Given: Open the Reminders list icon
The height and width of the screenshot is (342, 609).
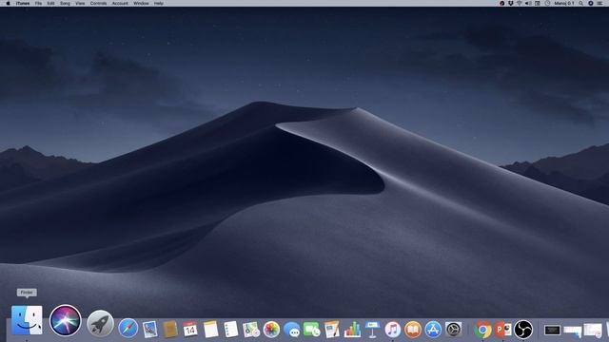Looking at the screenshot, I should [x=230, y=330].
